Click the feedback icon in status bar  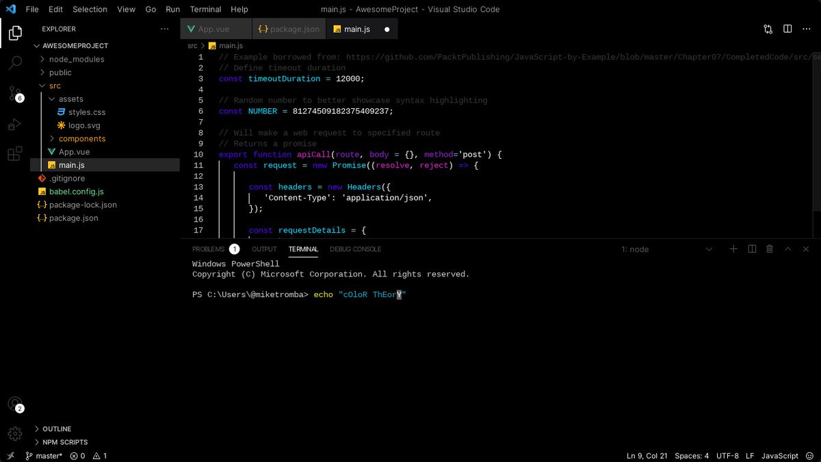coord(811,456)
